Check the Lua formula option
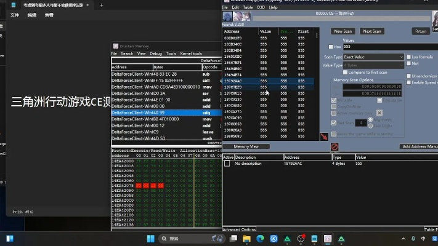 tap(409, 57)
